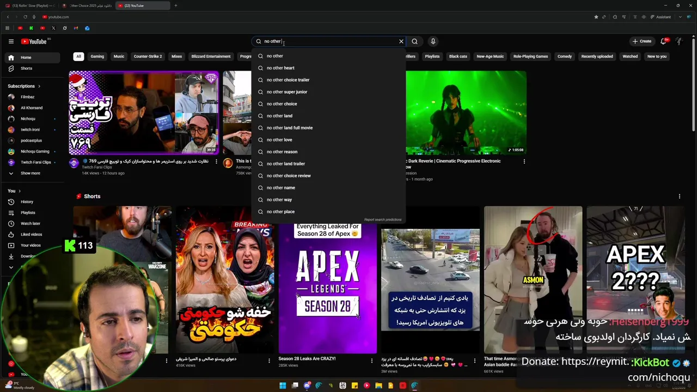Open Discord from the taskbar
Image resolution: width=697 pixels, height=392 pixels.
(307, 385)
